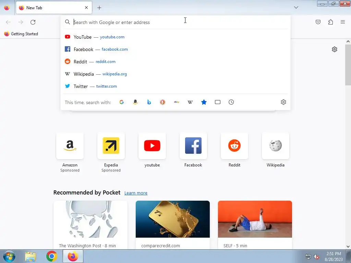This screenshot has width=351, height=263.
Task: Click the Reload page icon
Action: [x=33, y=22]
